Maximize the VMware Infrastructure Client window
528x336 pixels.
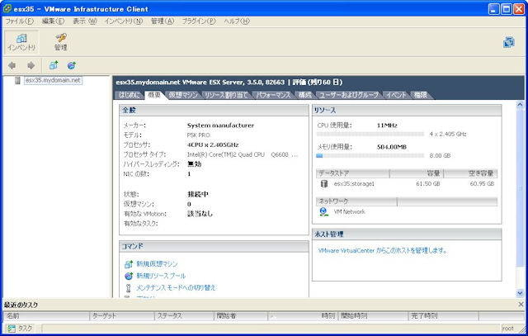506,9
